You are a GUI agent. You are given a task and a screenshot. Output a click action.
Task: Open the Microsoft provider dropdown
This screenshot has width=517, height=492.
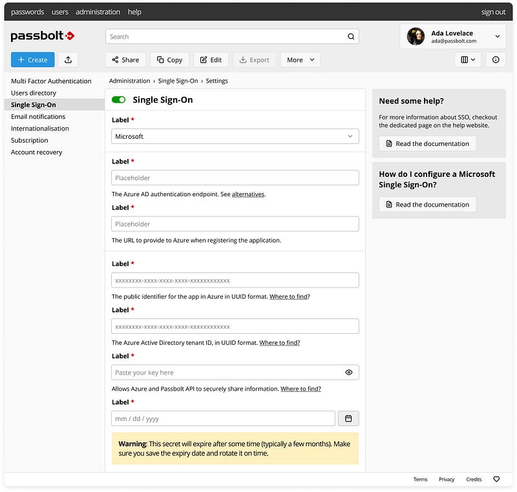point(235,136)
